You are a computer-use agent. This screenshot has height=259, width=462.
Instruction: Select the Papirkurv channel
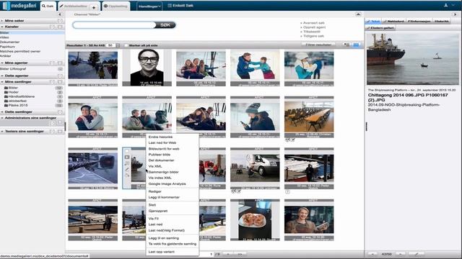pyautogui.click(x=8, y=47)
